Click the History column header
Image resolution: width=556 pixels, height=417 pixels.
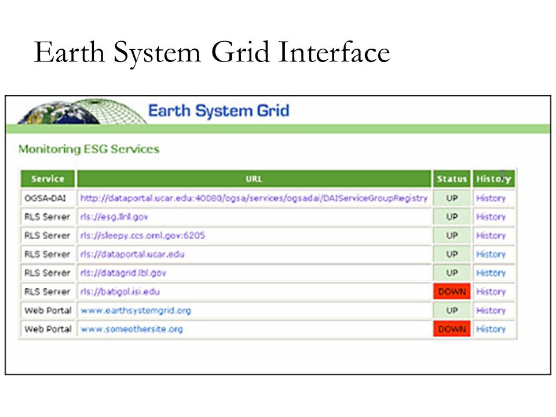coord(493,179)
